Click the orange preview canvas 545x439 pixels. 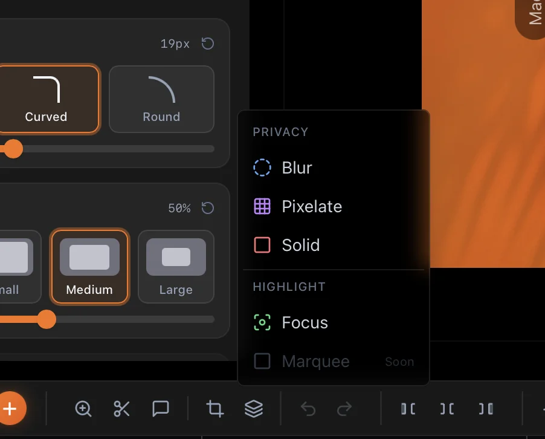[x=483, y=134]
